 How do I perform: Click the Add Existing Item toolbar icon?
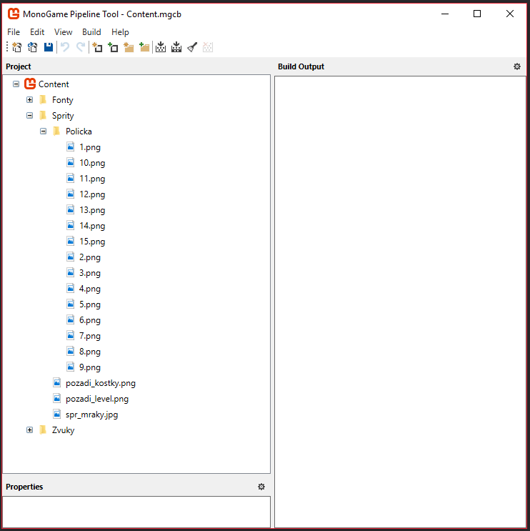click(x=113, y=47)
